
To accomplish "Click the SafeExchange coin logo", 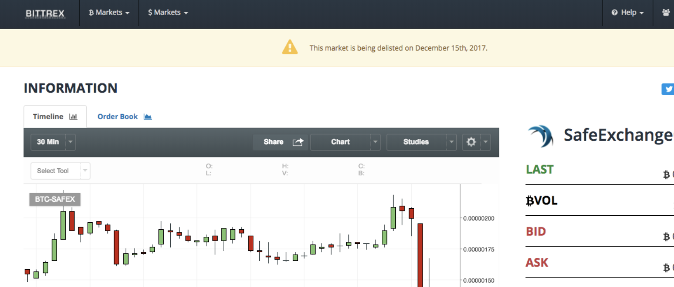I will coord(541,136).
